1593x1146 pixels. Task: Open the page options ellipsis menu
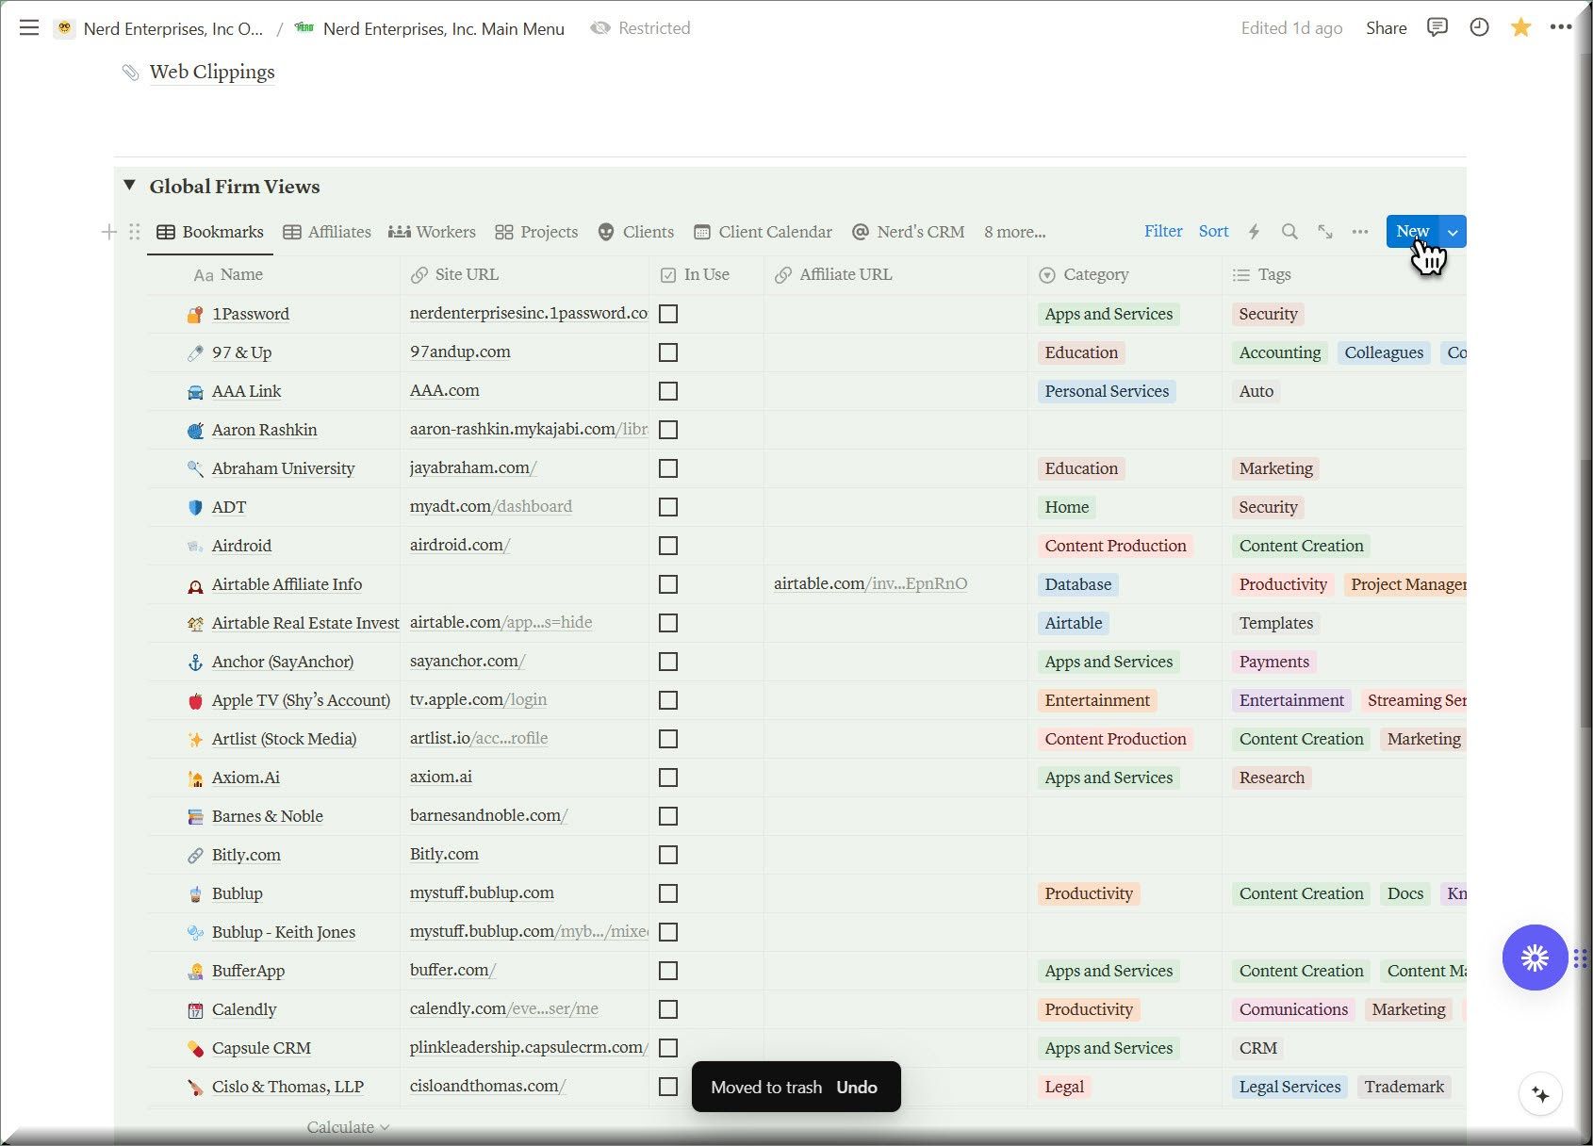1561,27
